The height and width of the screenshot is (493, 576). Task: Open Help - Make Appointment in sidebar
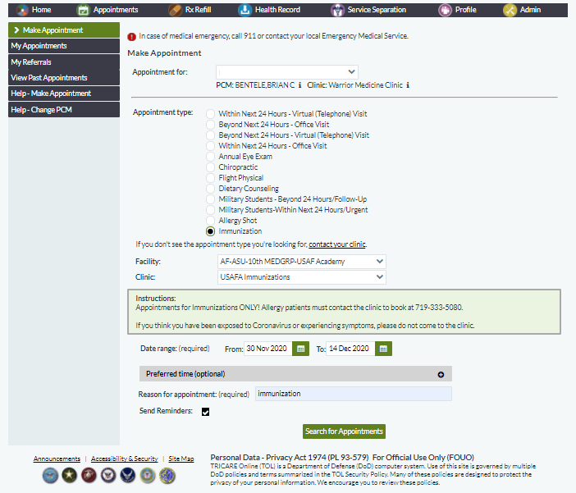(64, 94)
